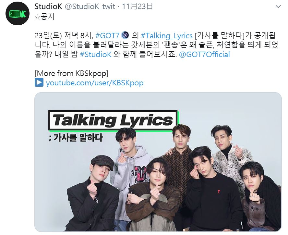Open the tweet date 11月23日
The width and height of the screenshot is (288, 235).
(137, 6)
